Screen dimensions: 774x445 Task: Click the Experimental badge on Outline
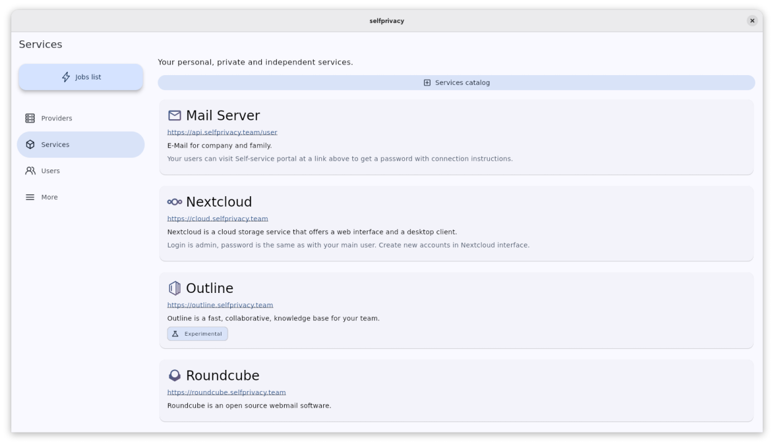pyautogui.click(x=197, y=334)
